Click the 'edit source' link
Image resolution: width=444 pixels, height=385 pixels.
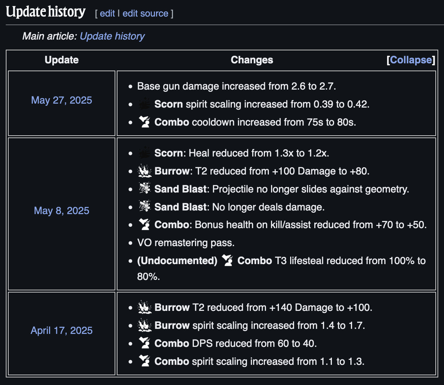(145, 13)
